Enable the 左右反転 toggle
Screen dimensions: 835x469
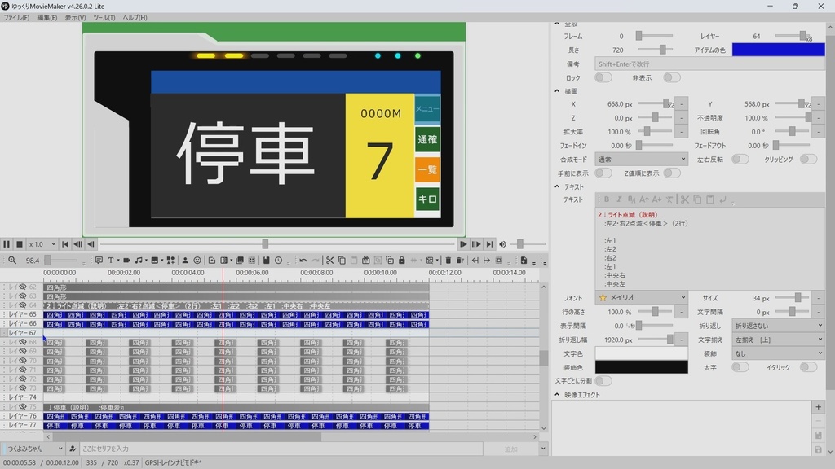click(x=740, y=159)
